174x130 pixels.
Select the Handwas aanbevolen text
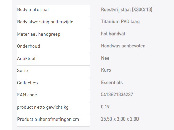click(123, 46)
